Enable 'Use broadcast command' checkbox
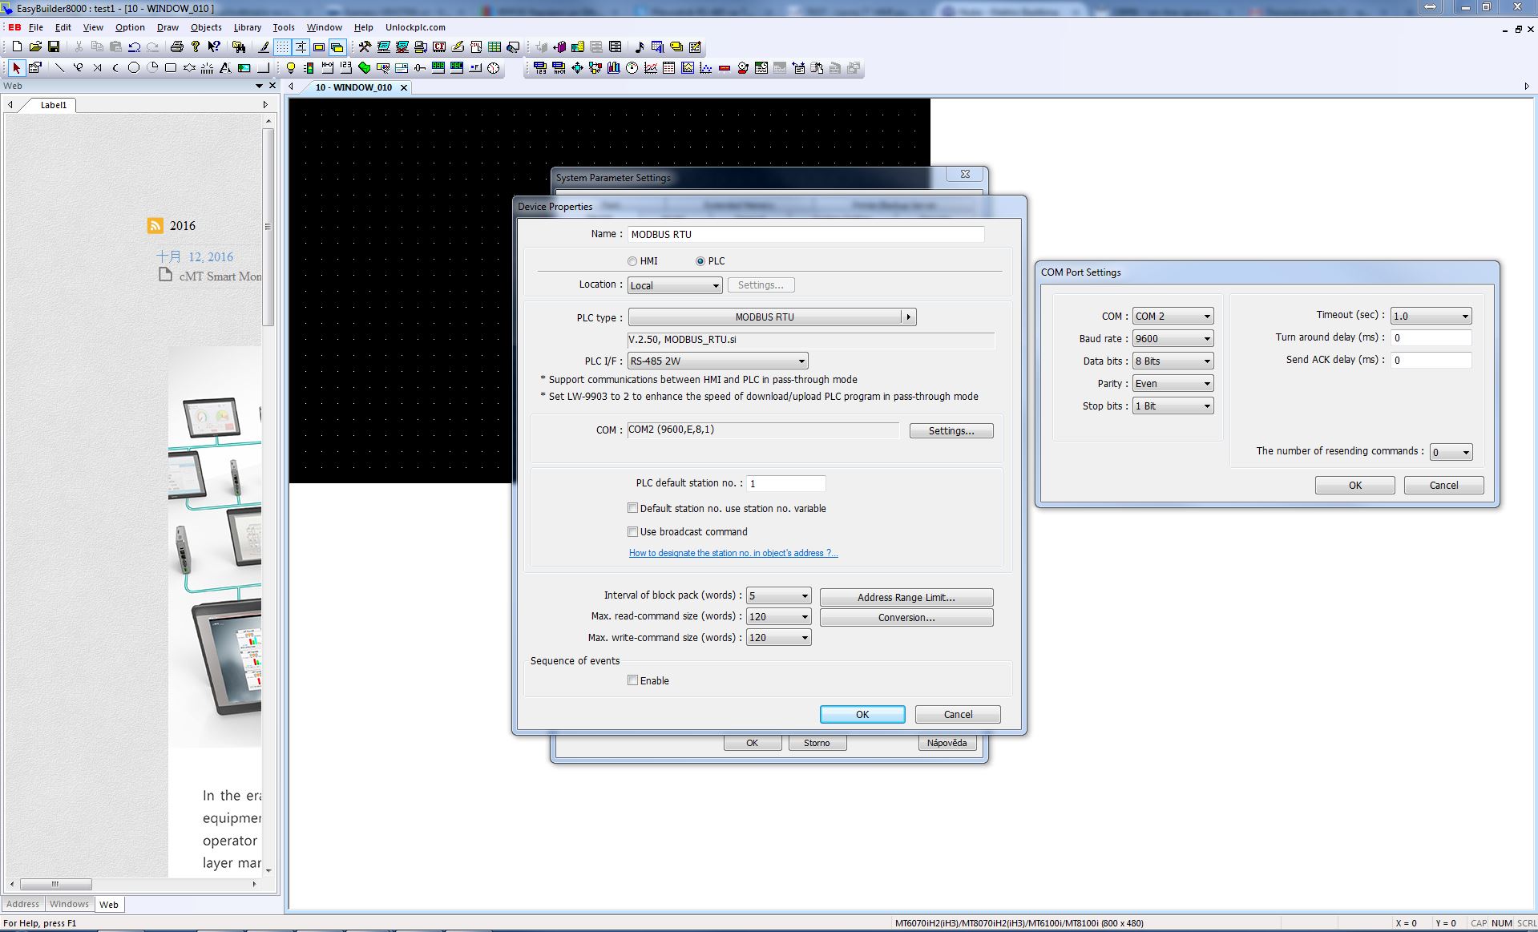 (x=632, y=531)
